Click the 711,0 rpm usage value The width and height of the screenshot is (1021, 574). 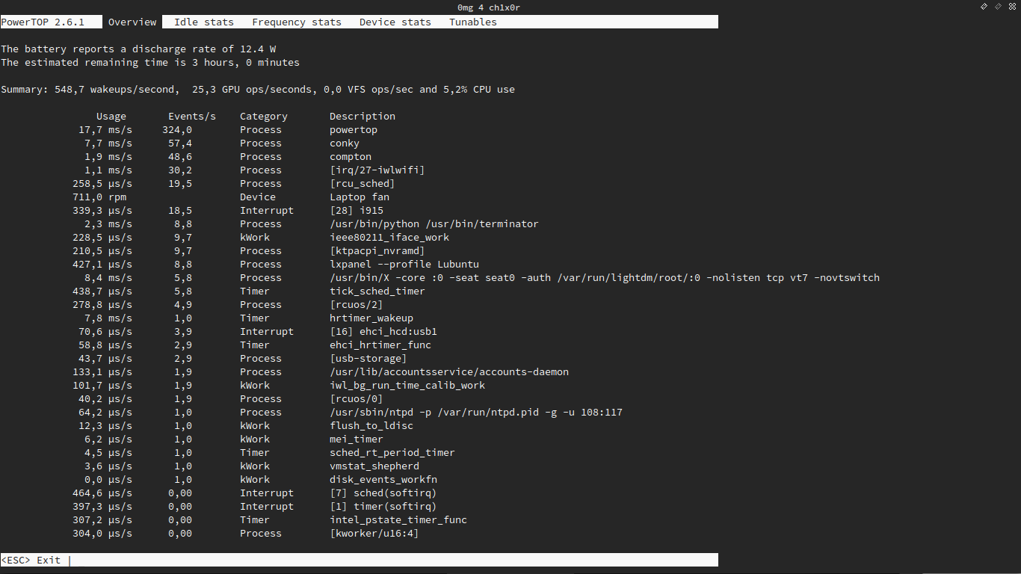point(99,197)
